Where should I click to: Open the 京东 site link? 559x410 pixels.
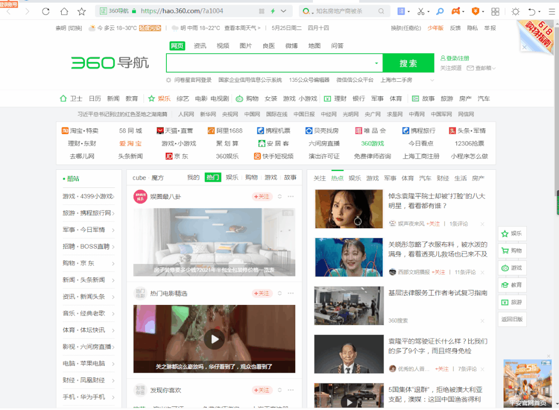(x=177, y=156)
